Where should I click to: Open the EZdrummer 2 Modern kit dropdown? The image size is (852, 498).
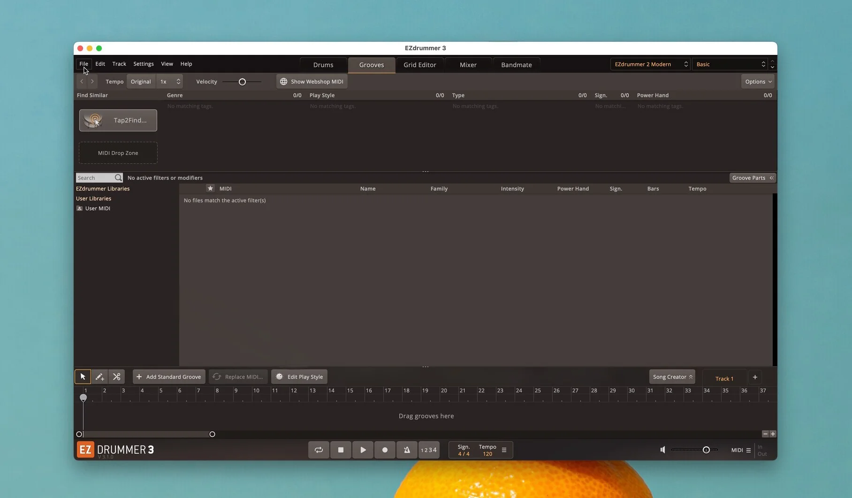(650, 64)
